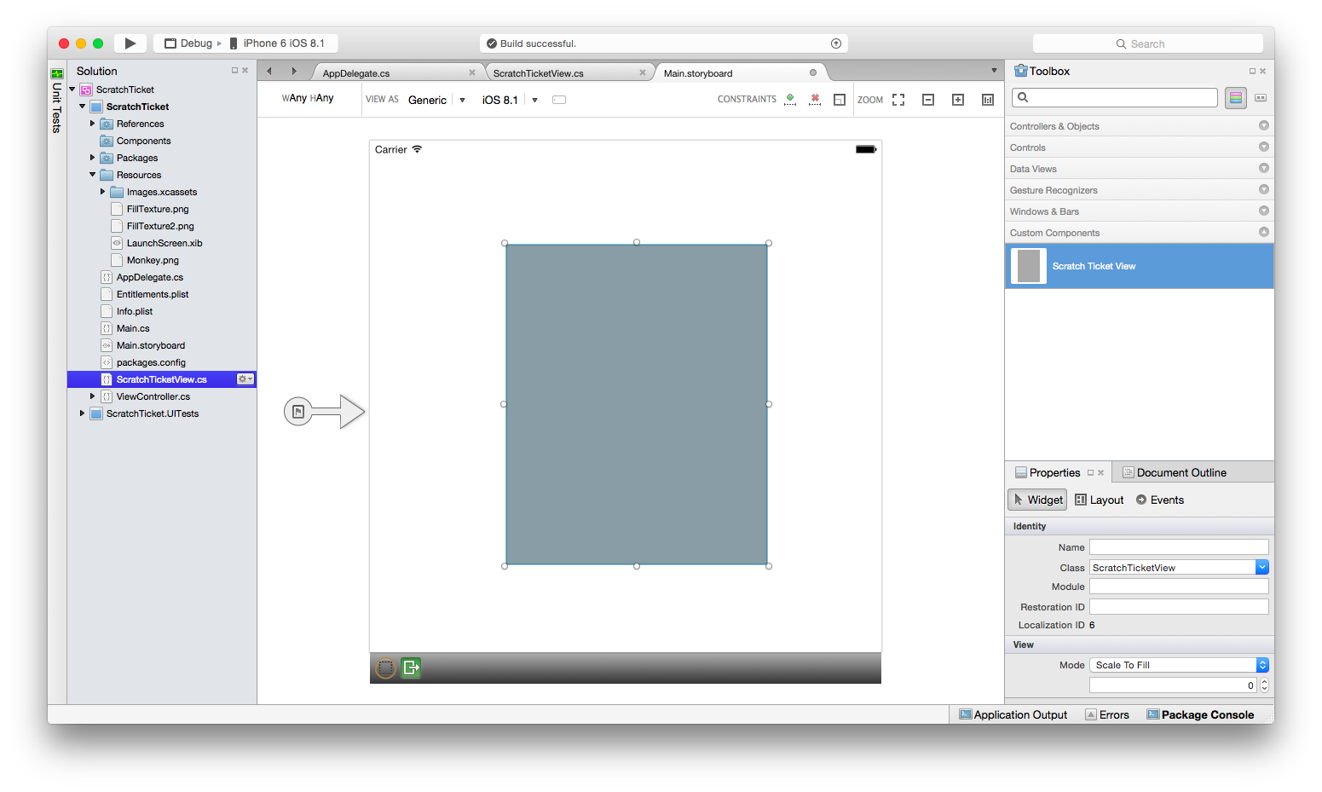Zoom to fit the design surface

tap(898, 100)
